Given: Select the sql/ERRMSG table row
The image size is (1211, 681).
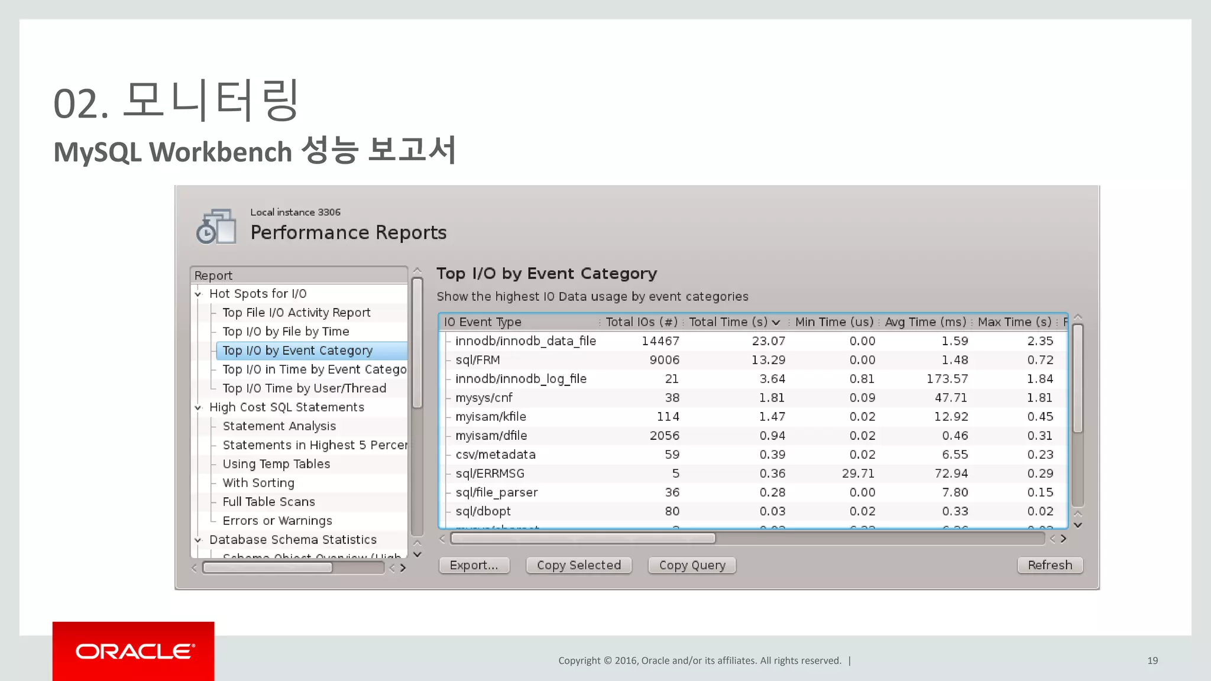Looking at the screenshot, I should (490, 474).
